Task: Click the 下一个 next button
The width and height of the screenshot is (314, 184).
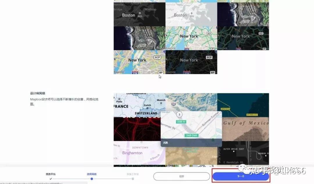Action: click(x=241, y=177)
